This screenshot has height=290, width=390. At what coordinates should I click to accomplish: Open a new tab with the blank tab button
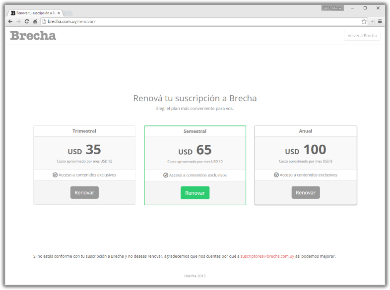click(x=68, y=13)
